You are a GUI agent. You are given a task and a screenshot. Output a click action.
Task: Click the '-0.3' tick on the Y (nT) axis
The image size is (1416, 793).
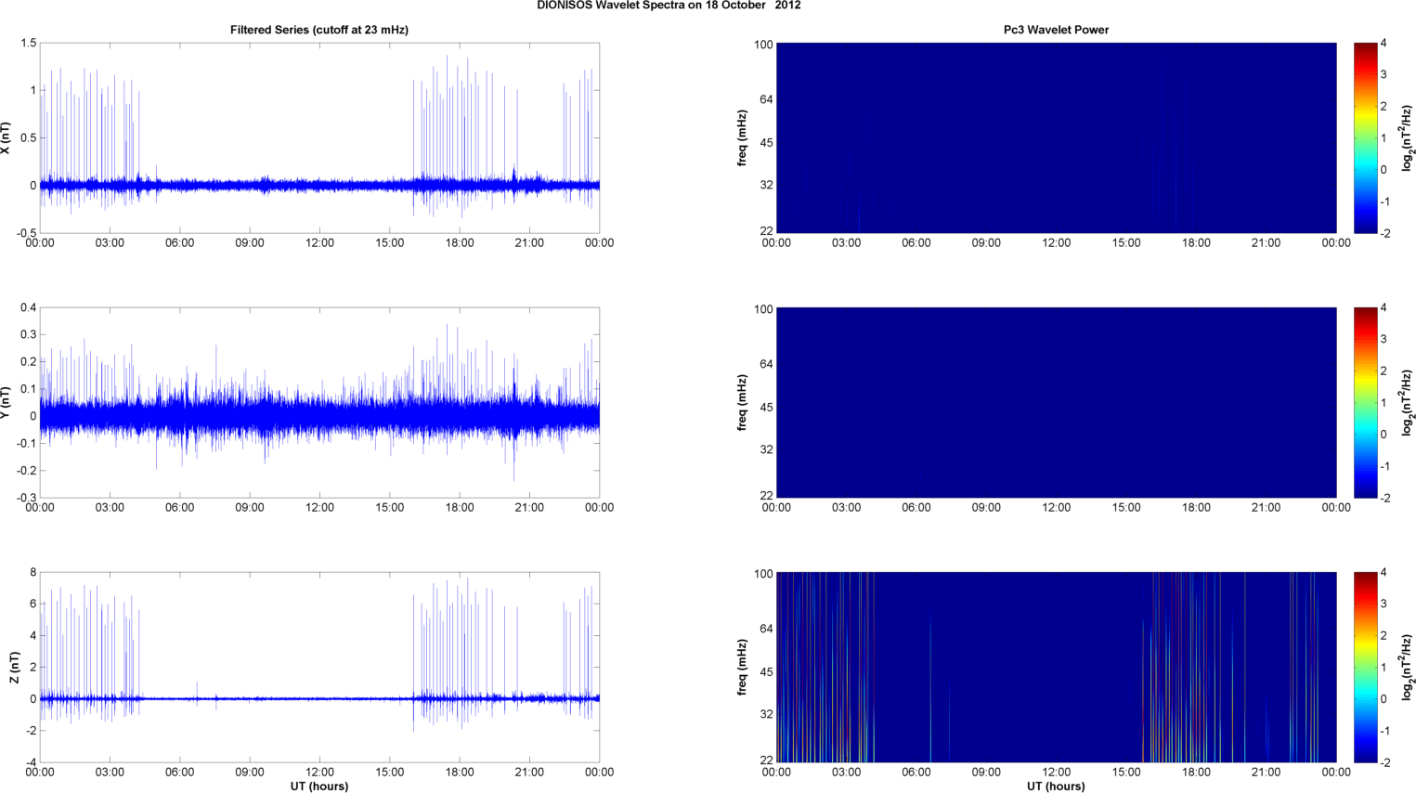(x=25, y=498)
